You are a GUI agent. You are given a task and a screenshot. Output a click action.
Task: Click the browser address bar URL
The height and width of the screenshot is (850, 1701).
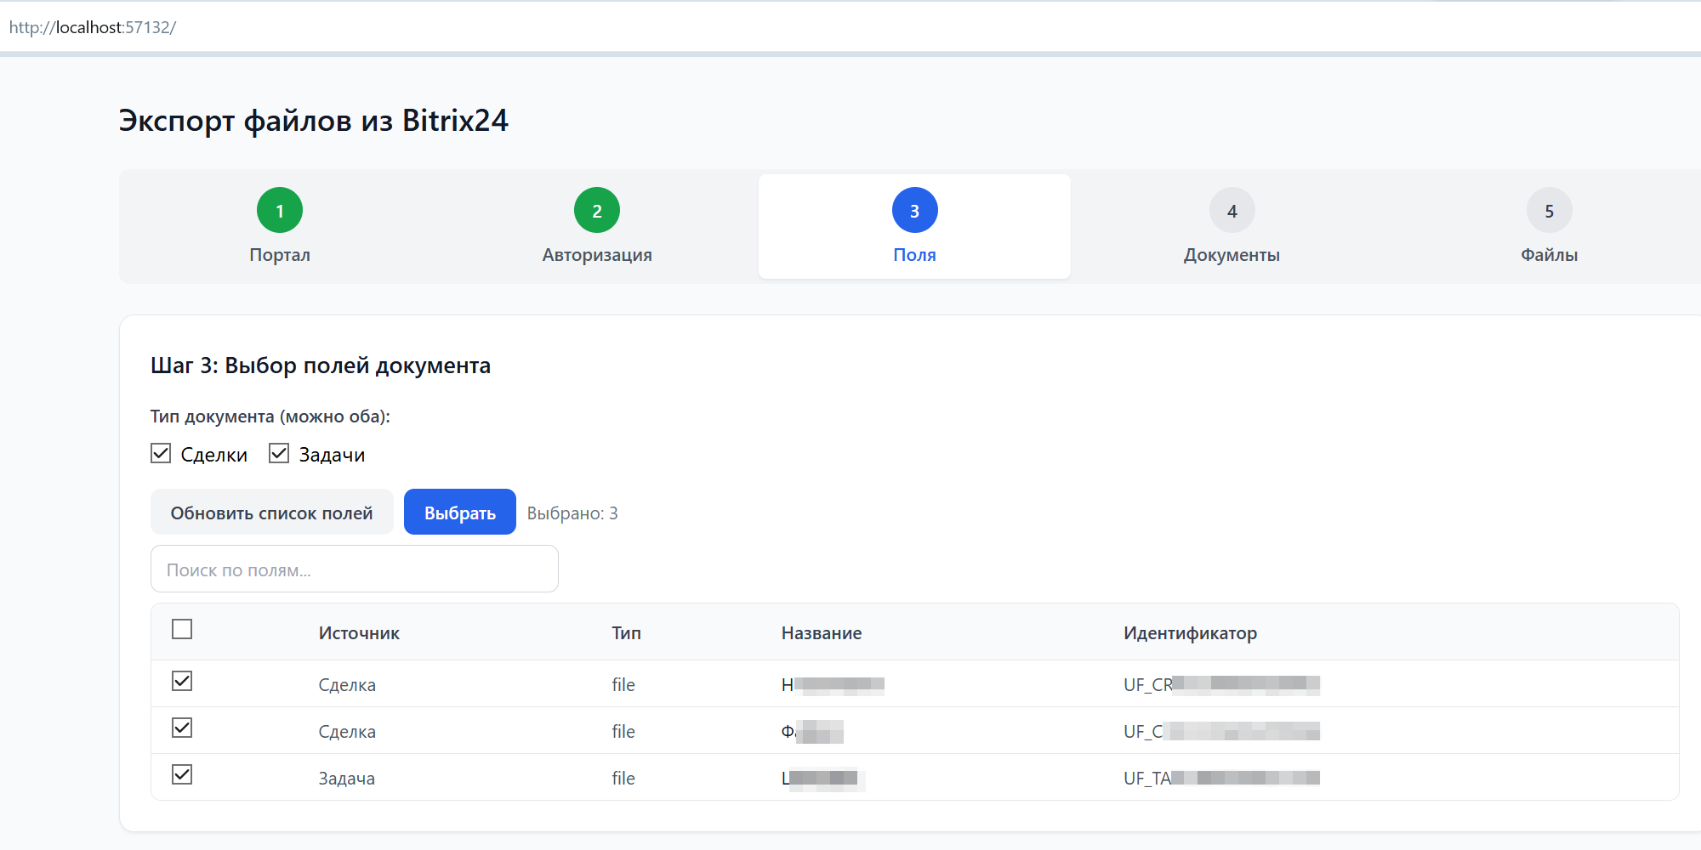[93, 27]
